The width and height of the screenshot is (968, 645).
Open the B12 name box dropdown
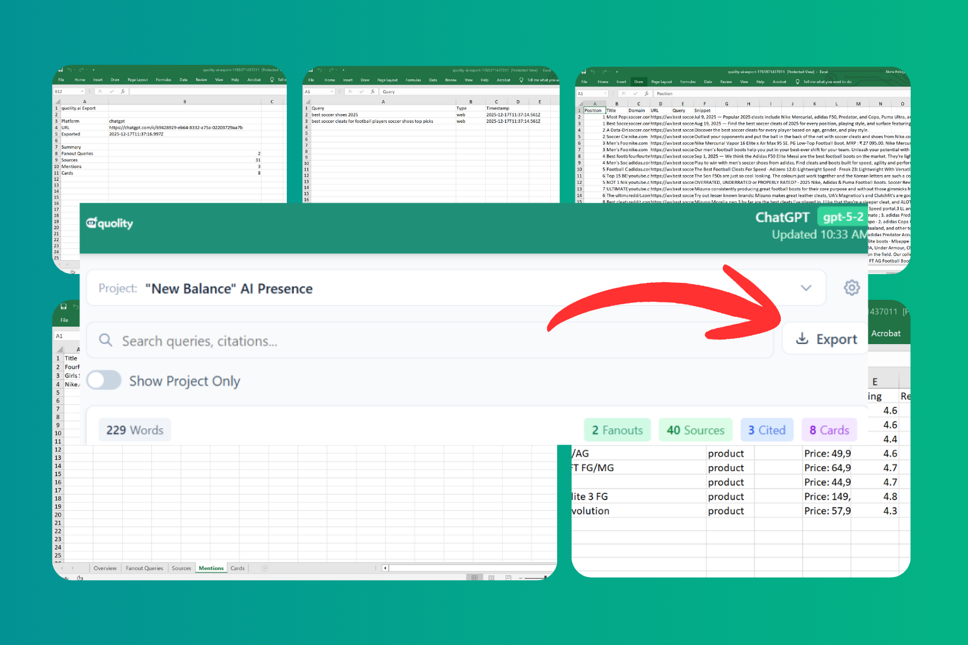[82, 91]
